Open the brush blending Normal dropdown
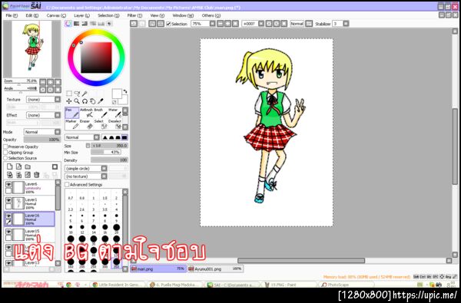 pyautogui.click(x=82, y=137)
